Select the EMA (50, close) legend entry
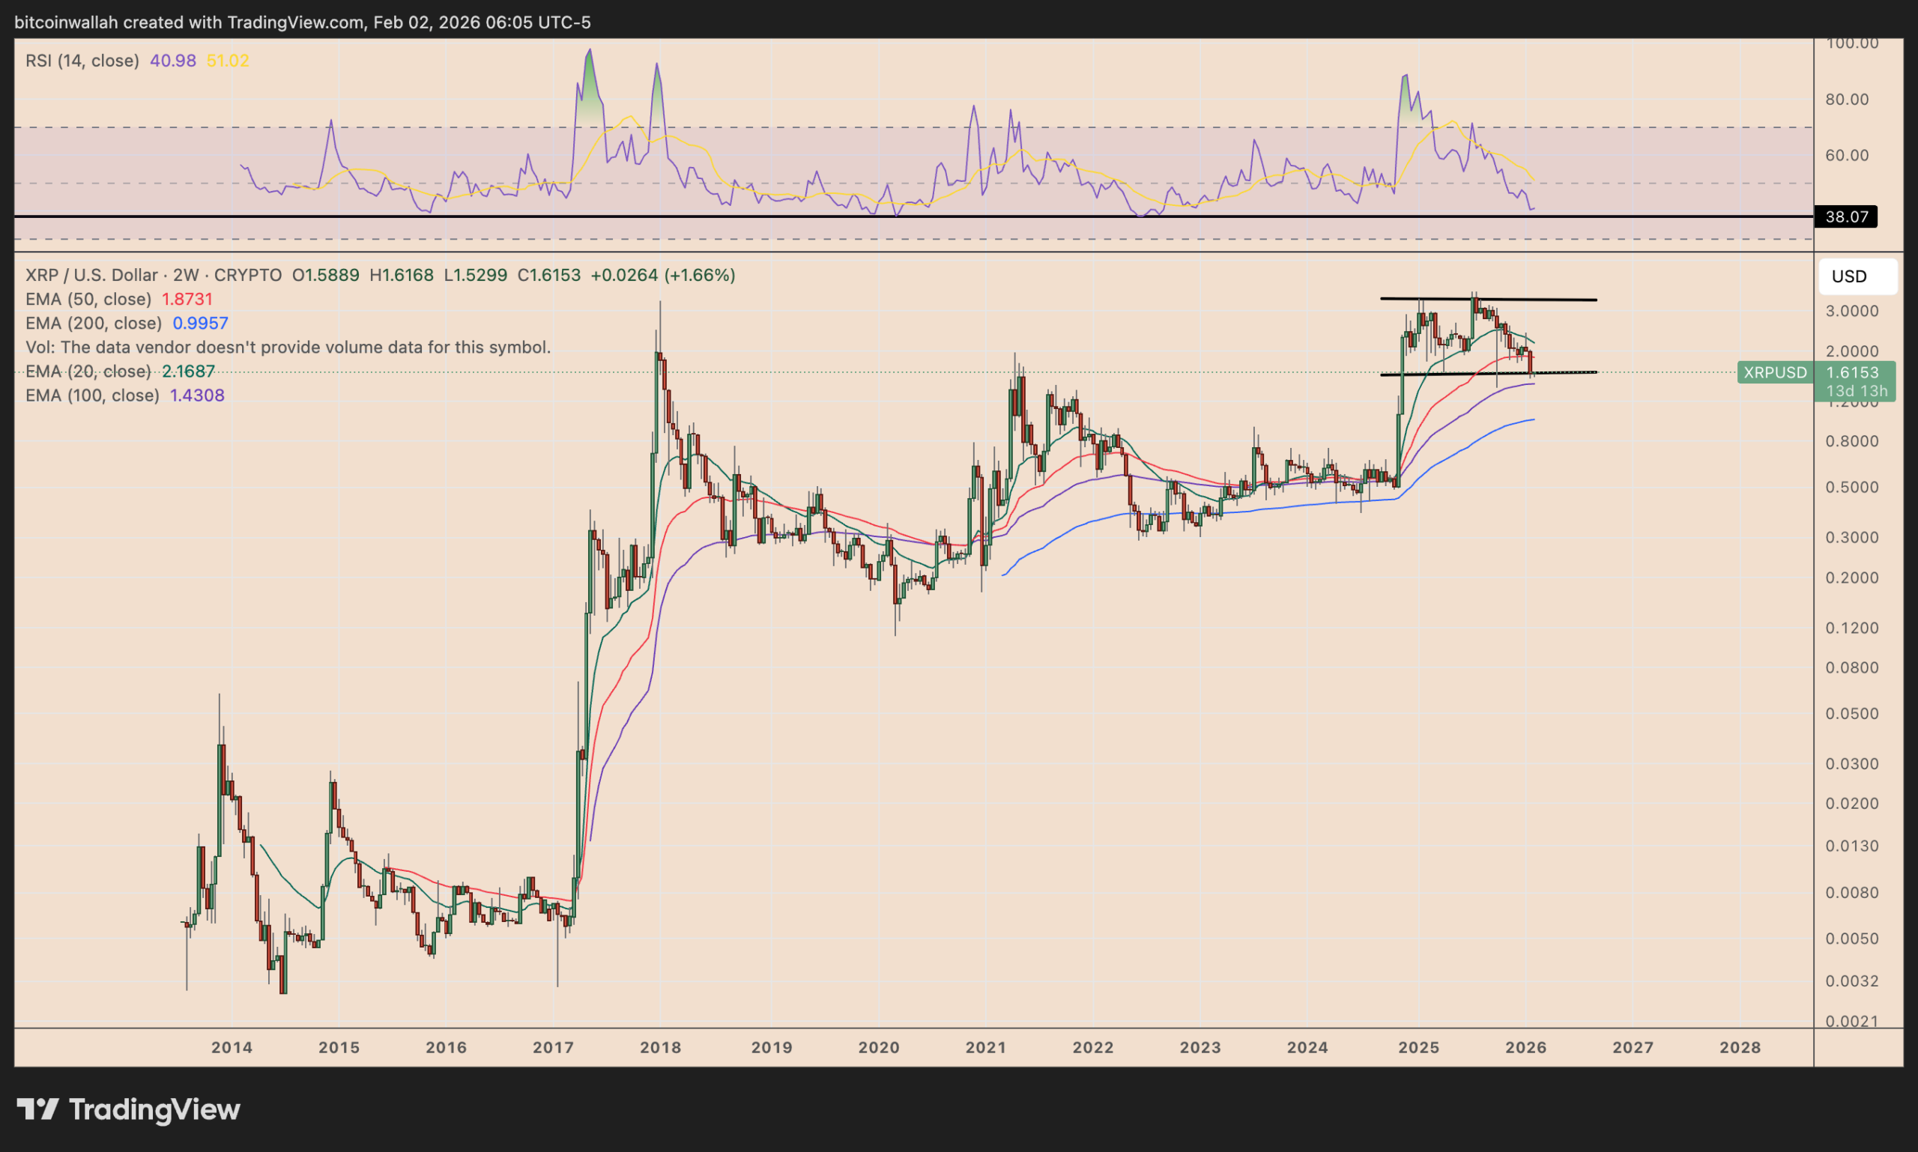The image size is (1918, 1152). pos(88,299)
